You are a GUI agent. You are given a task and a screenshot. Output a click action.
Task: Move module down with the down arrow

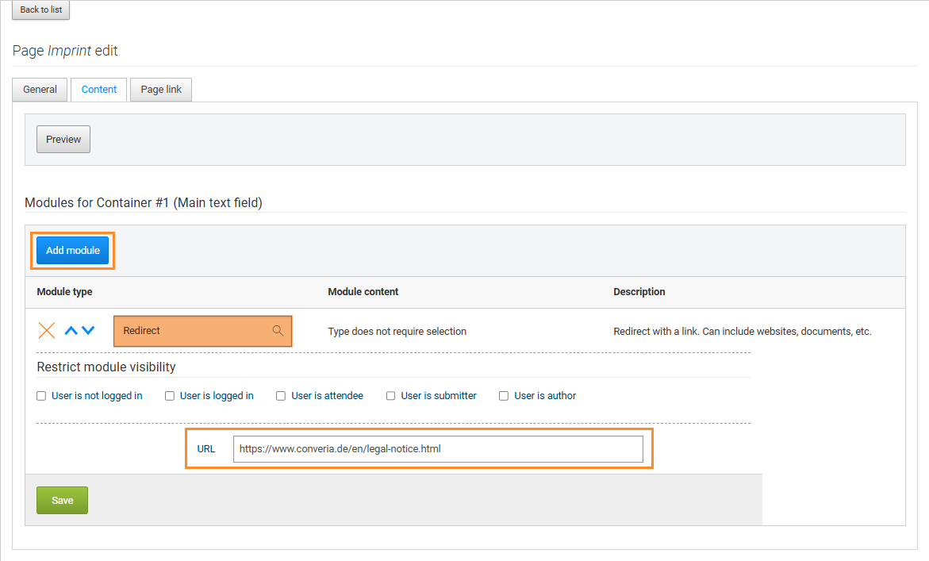point(88,331)
